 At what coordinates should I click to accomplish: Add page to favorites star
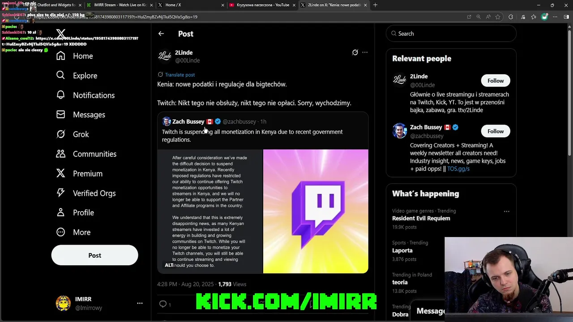497,17
